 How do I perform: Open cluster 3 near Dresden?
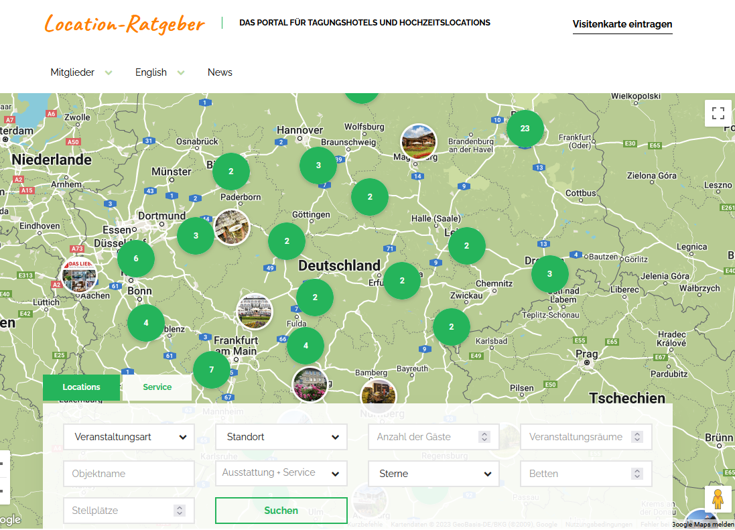(x=550, y=274)
